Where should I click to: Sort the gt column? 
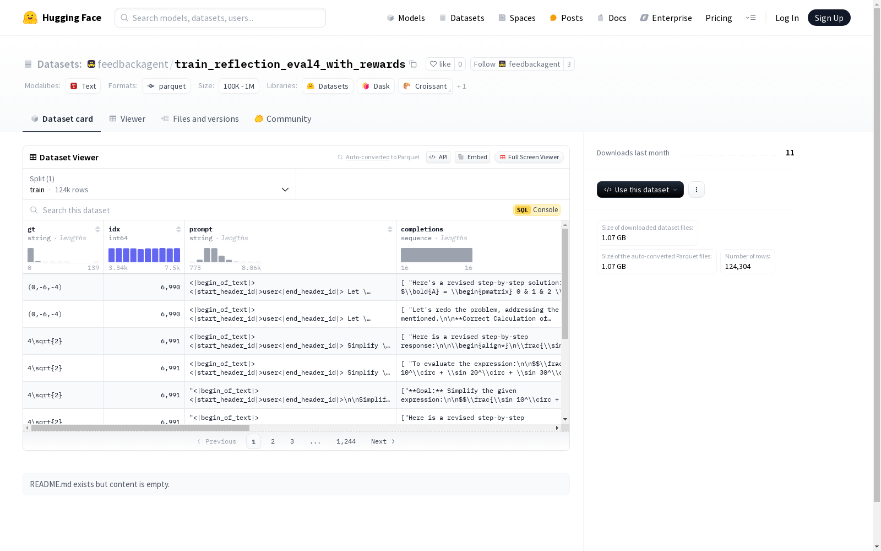[97, 229]
